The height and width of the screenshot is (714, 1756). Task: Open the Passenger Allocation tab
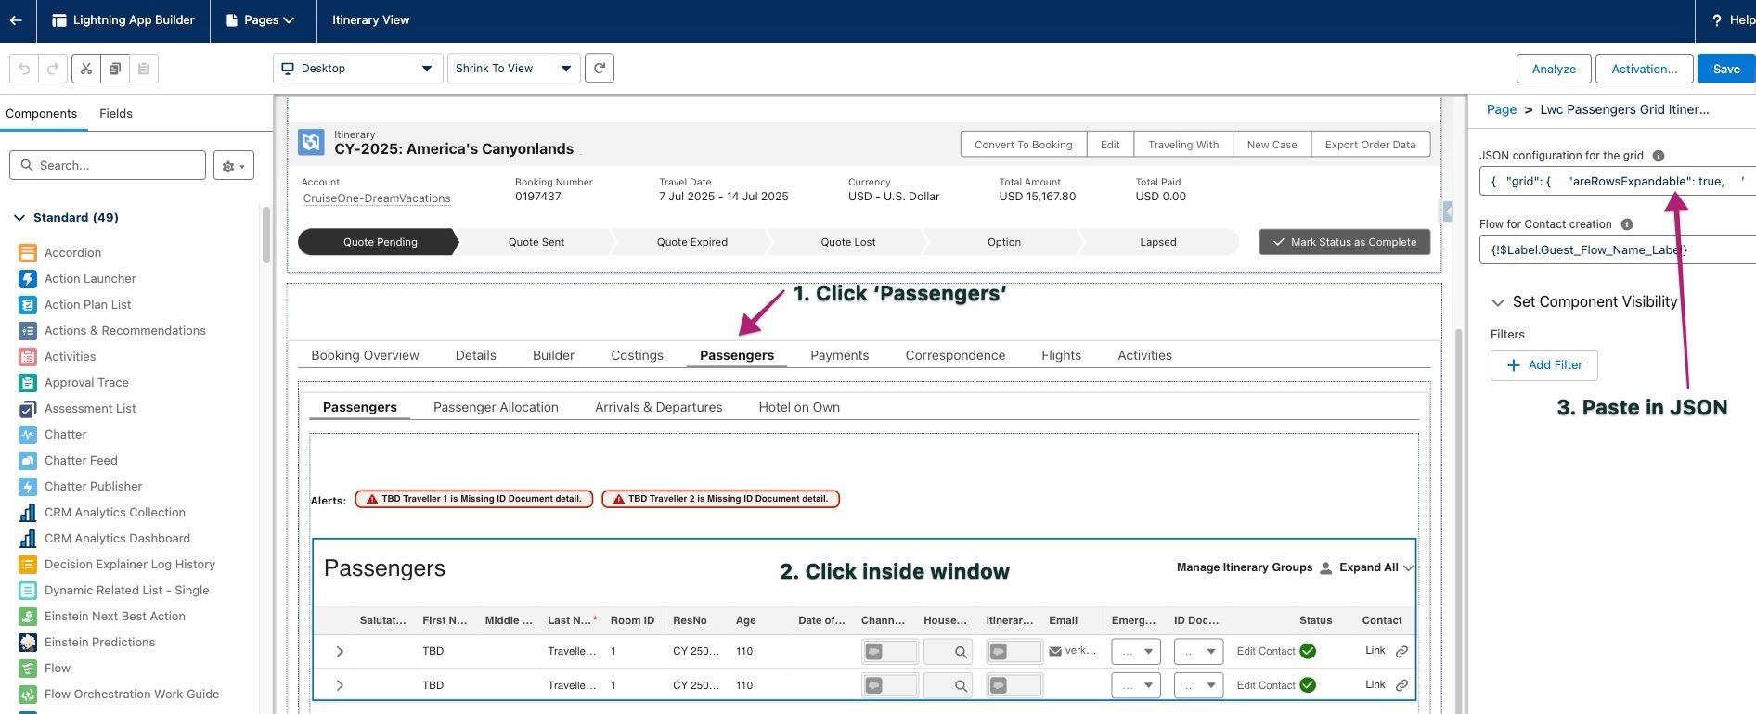pos(496,407)
